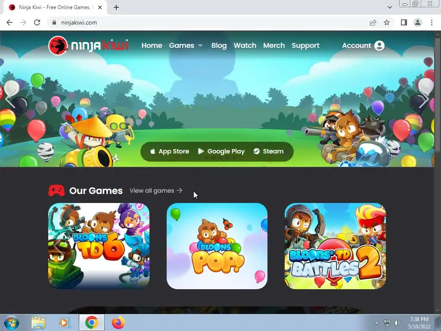Bookmark this page with star icon

pyautogui.click(x=387, y=22)
